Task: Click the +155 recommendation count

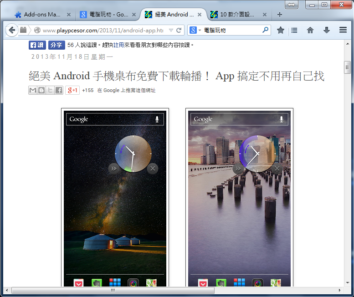Action: [88, 90]
